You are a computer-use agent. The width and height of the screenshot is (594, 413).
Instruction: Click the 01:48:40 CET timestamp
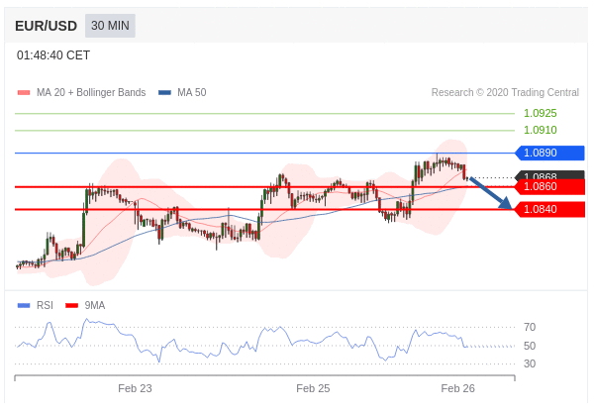pyautogui.click(x=53, y=55)
